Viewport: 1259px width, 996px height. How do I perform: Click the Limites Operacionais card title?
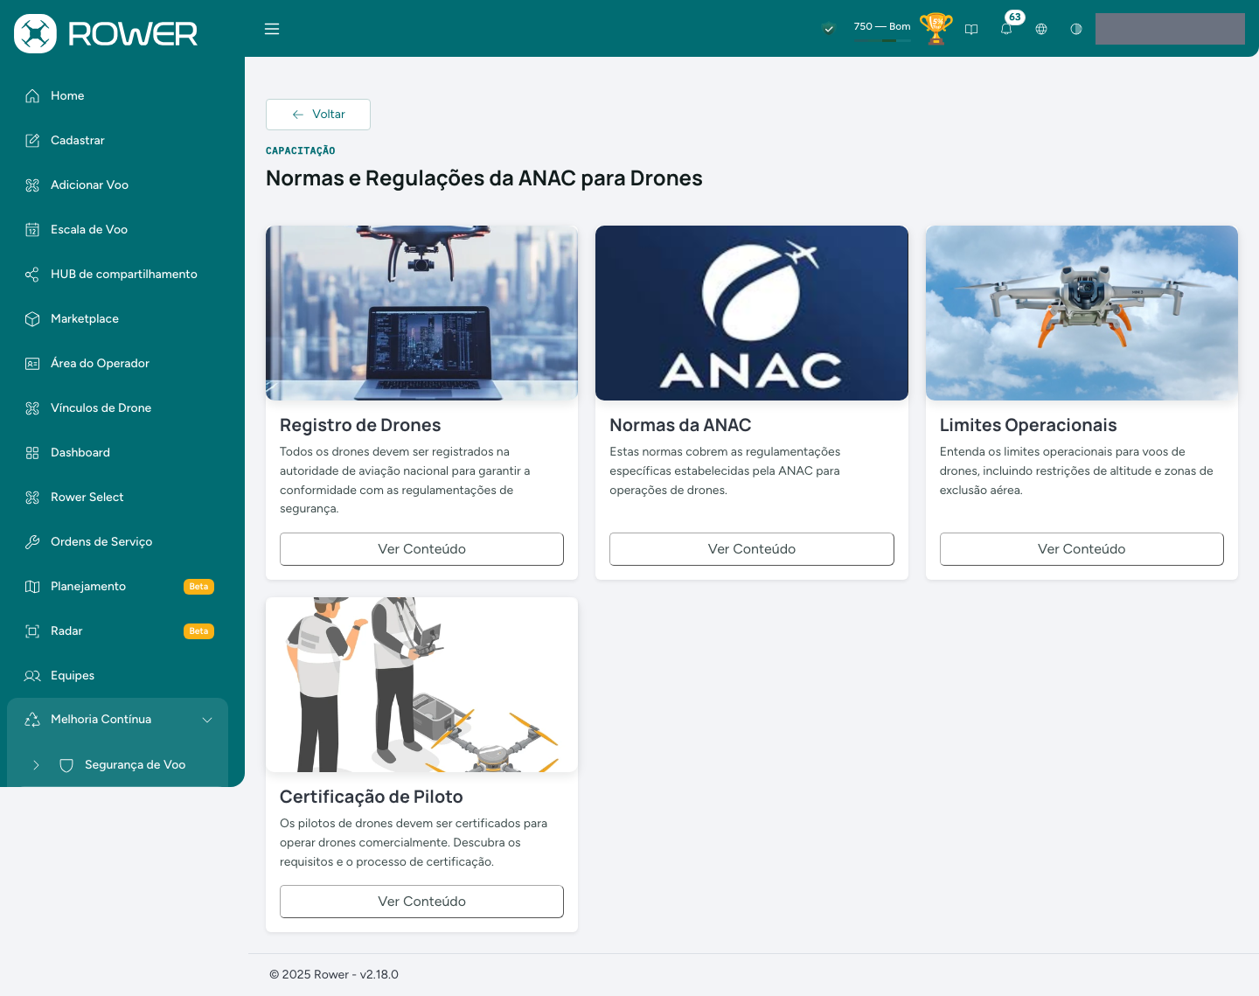coord(1028,426)
